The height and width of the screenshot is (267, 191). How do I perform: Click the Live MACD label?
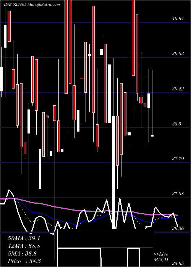[161, 257]
